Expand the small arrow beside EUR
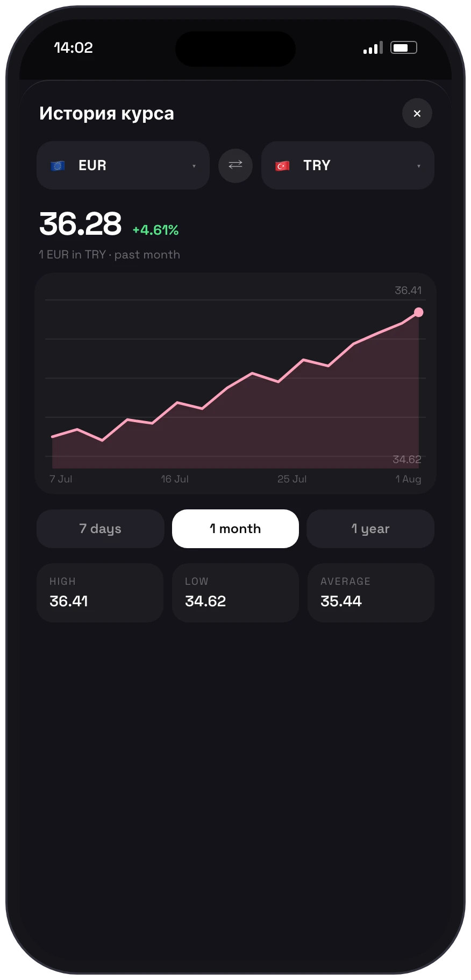This screenshot has height=980, width=471. (194, 166)
